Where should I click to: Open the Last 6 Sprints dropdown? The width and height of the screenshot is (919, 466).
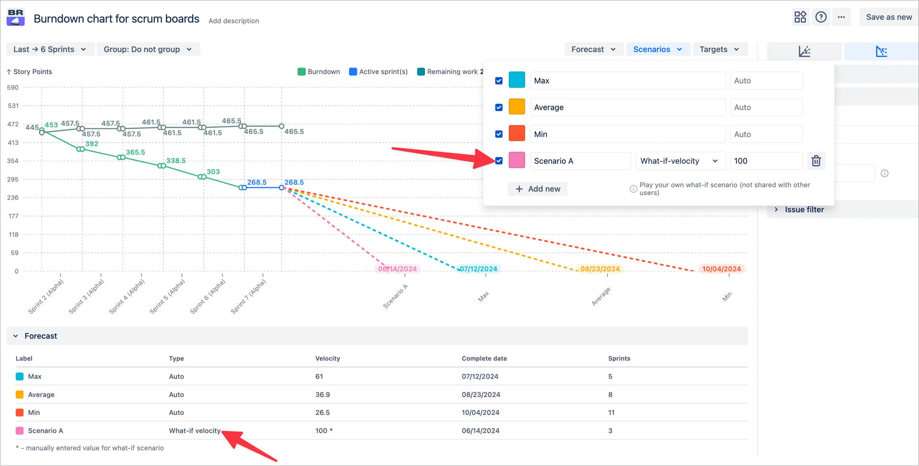pyautogui.click(x=50, y=49)
